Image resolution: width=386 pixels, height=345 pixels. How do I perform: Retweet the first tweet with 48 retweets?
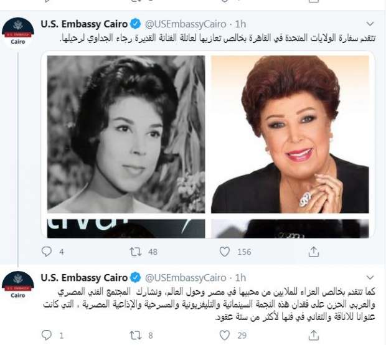pyautogui.click(x=136, y=252)
